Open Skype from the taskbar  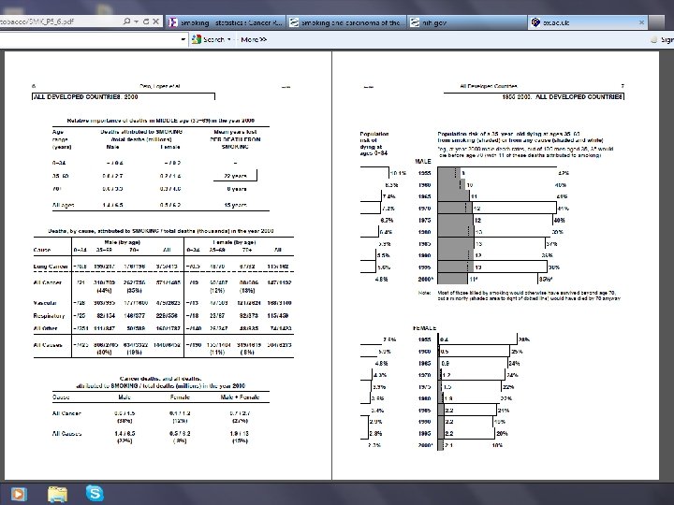[95, 493]
